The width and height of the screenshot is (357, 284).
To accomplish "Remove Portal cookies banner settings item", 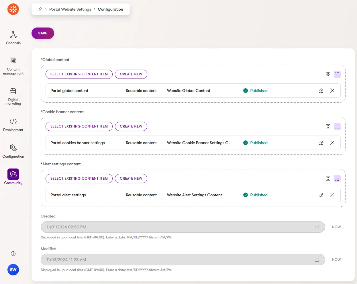I will pos(332,143).
